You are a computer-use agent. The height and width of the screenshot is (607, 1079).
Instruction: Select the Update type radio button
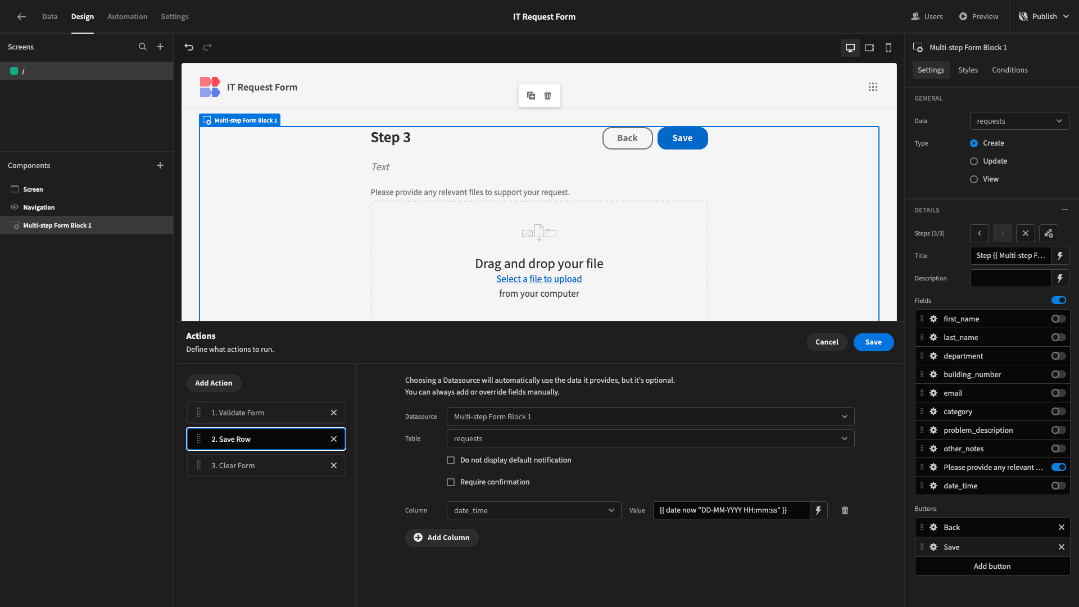pyautogui.click(x=974, y=161)
